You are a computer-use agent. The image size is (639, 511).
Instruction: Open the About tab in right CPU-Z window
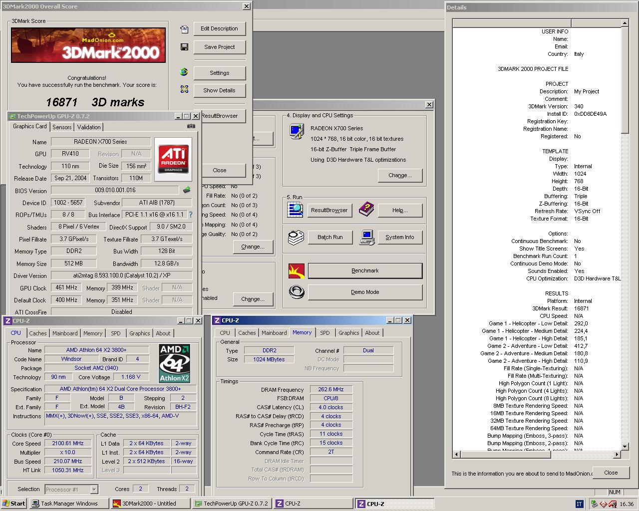(x=372, y=333)
